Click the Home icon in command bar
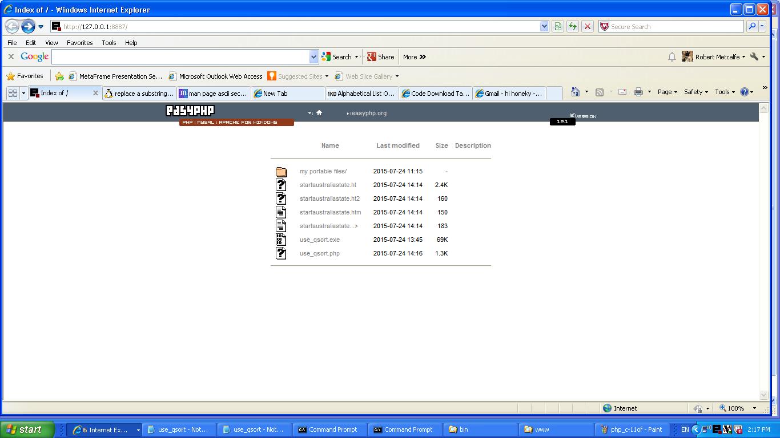Image resolution: width=780 pixels, height=438 pixels. (x=576, y=92)
